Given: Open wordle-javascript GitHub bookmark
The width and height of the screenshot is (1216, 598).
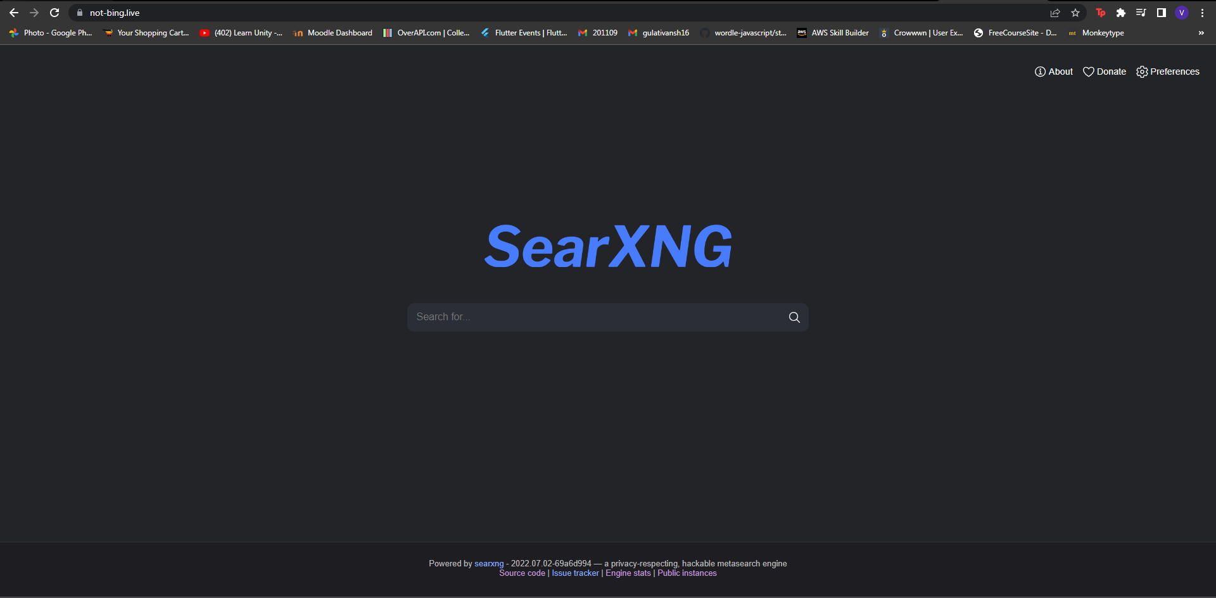Looking at the screenshot, I should click(x=744, y=33).
